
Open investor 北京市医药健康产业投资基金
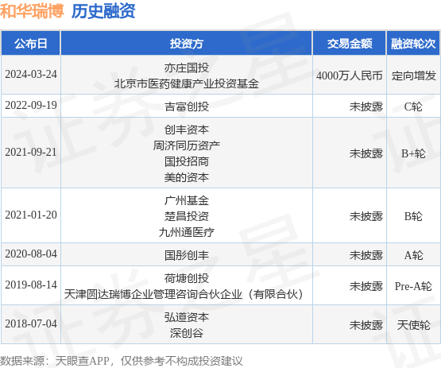[x=187, y=83]
